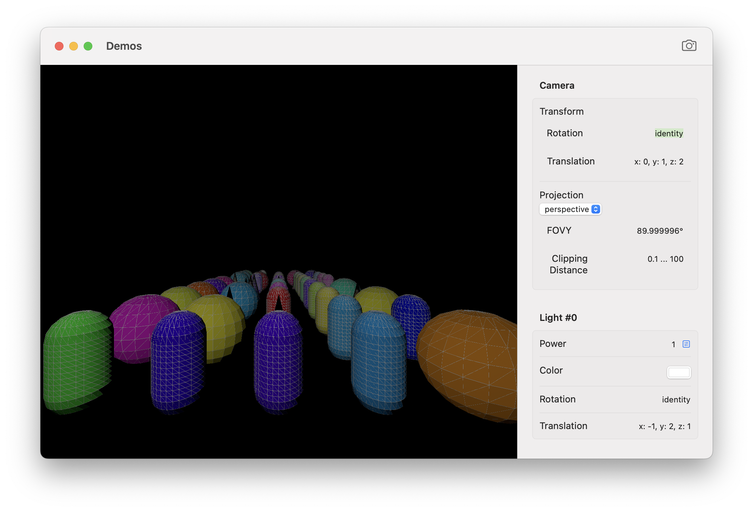Click the Light Power value 1
The image size is (753, 512).
(673, 344)
